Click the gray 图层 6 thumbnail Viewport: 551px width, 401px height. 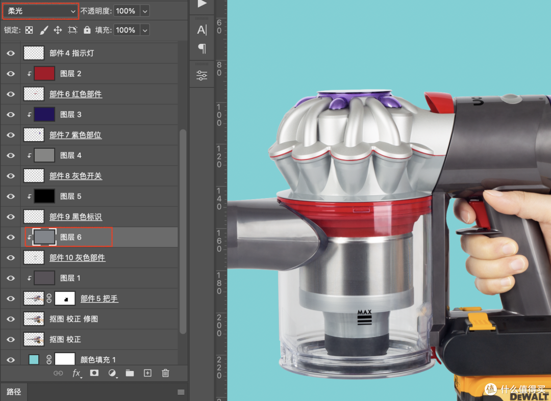click(44, 237)
